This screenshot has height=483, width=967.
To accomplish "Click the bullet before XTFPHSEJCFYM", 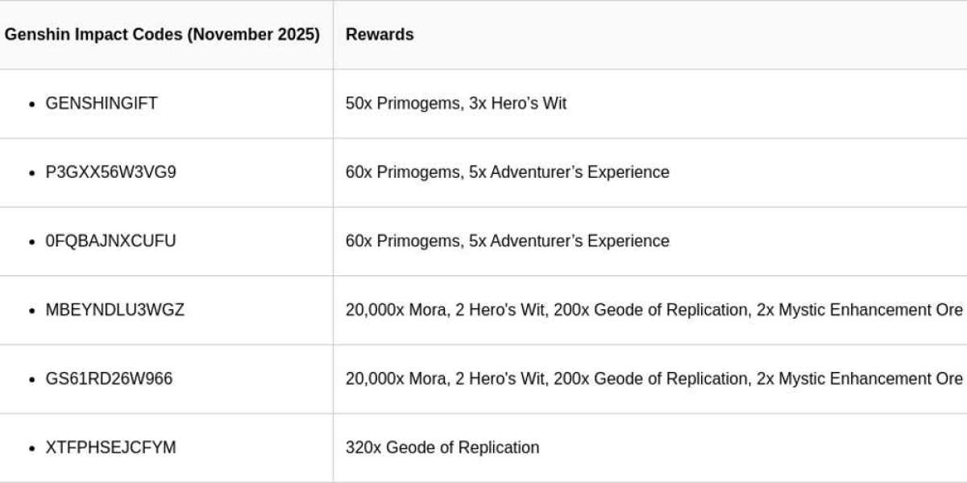I will [x=32, y=448].
